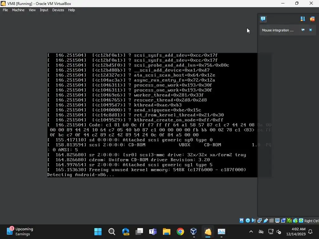
Task: Click the OneDrive cloud tray icon
Action: click(x=261, y=232)
